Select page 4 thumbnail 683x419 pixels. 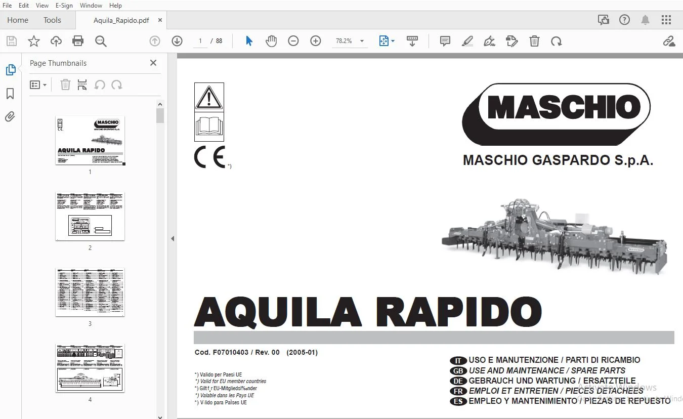click(90, 368)
